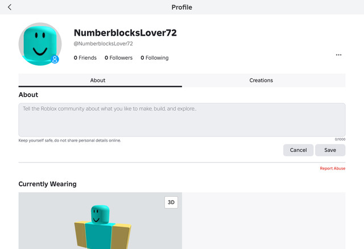Click the profile avatar picture
The height and width of the screenshot is (249, 364).
(39, 44)
